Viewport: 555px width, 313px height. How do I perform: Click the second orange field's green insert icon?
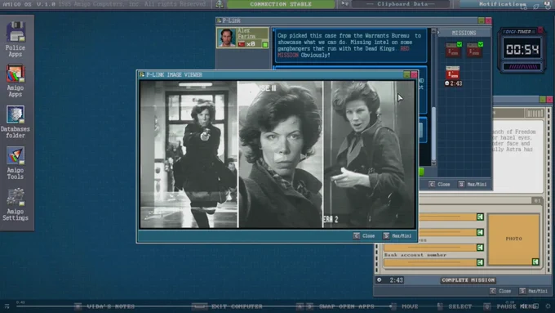click(480, 232)
